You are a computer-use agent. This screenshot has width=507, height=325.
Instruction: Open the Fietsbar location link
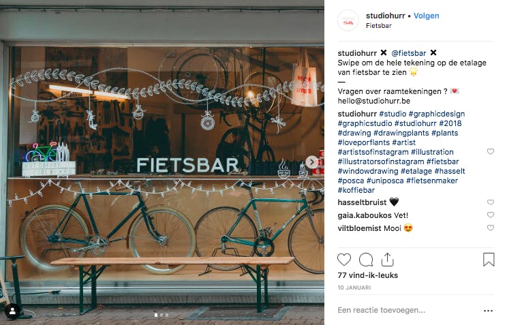[379, 25]
